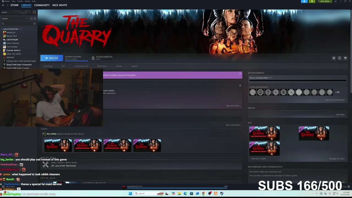Open the Help menu
This screenshot has width=352, height=198.
pos(34,1)
